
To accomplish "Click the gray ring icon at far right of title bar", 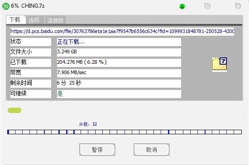I will click(238, 6).
